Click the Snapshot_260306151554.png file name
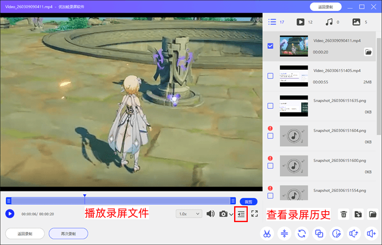382x245 pixels. pyautogui.click(x=339, y=190)
